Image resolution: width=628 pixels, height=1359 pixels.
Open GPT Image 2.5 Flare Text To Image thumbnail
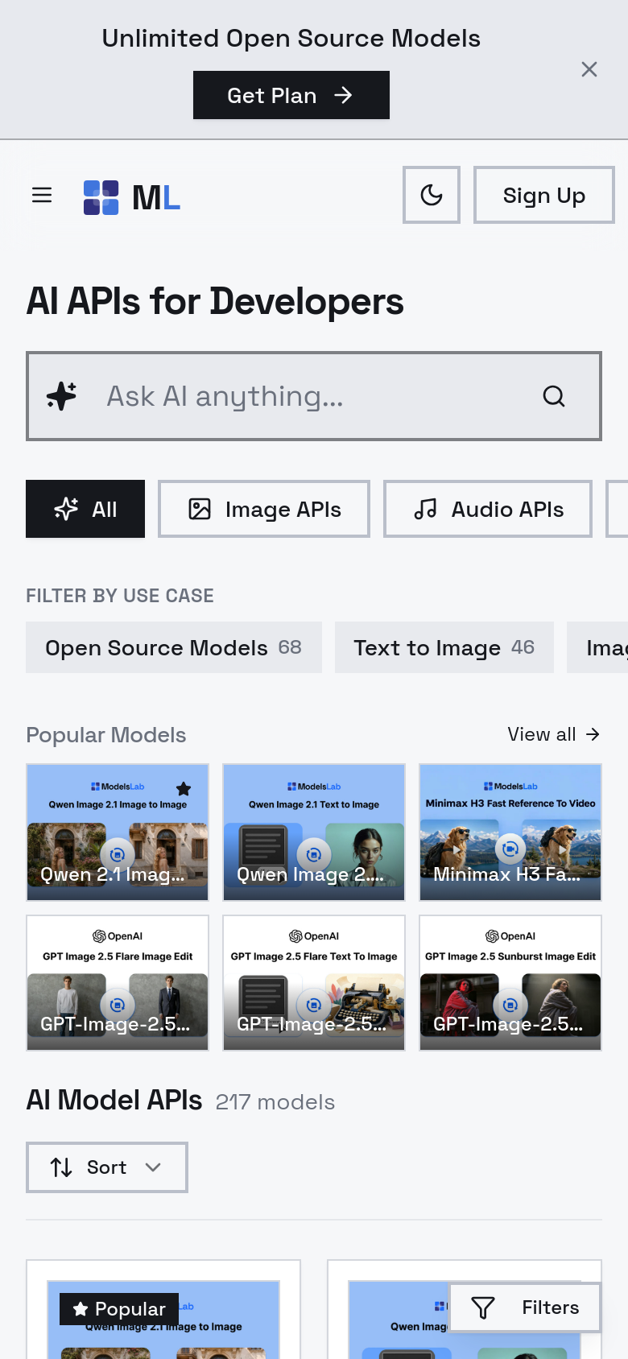point(314,983)
